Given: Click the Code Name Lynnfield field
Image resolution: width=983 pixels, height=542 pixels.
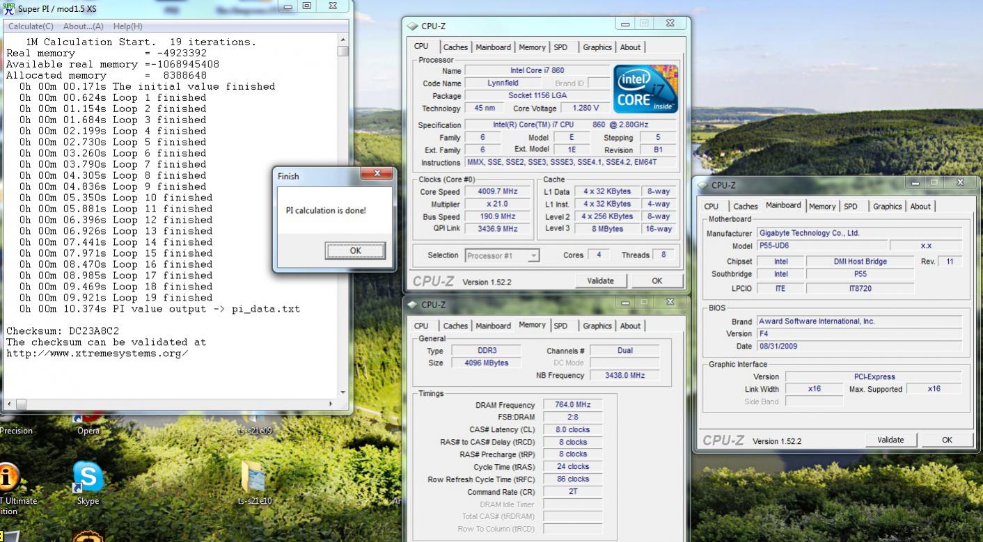Looking at the screenshot, I should tap(502, 83).
